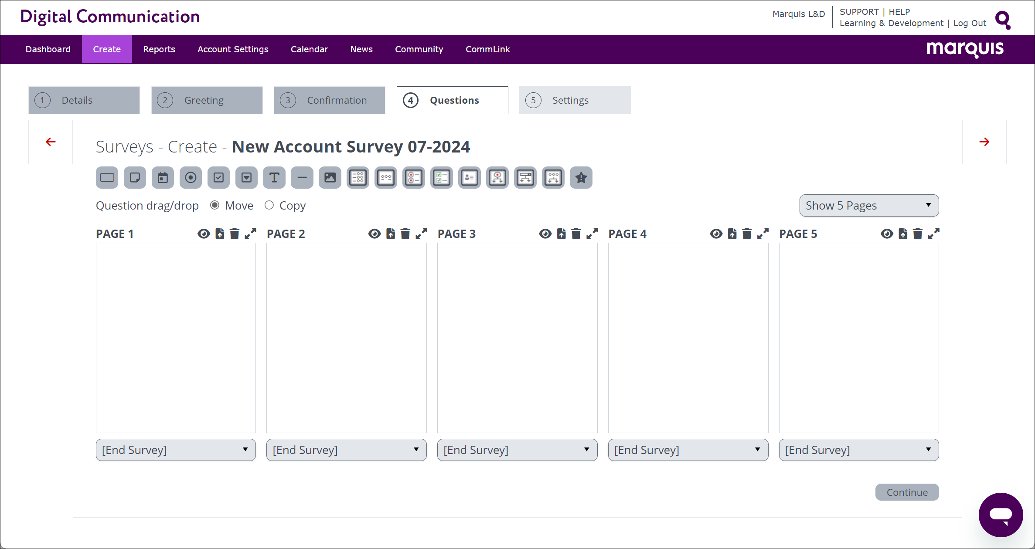Delete Page 1 with the trash icon
This screenshot has width=1035, height=549.
click(x=235, y=234)
